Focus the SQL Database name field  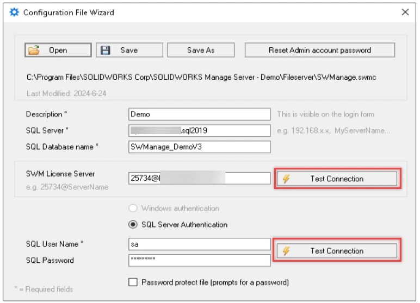199,147
